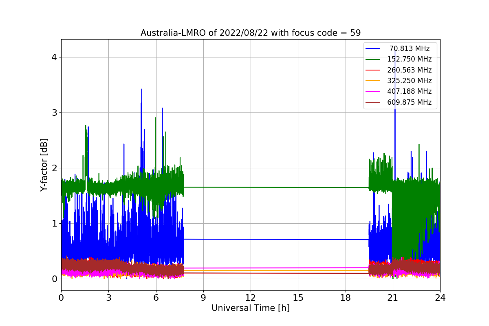Select the 407.188 MHz legend label
489x326 pixels.
(x=410, y=91)
